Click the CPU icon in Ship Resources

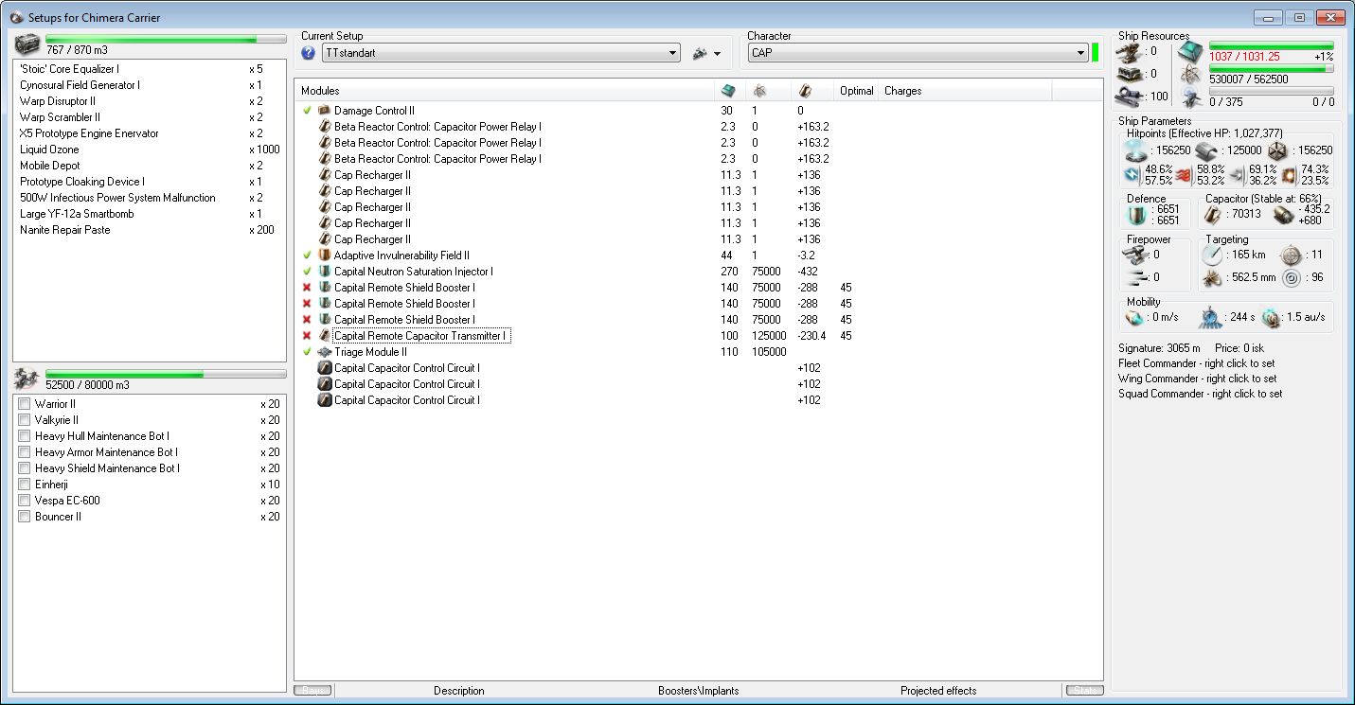1190,52
